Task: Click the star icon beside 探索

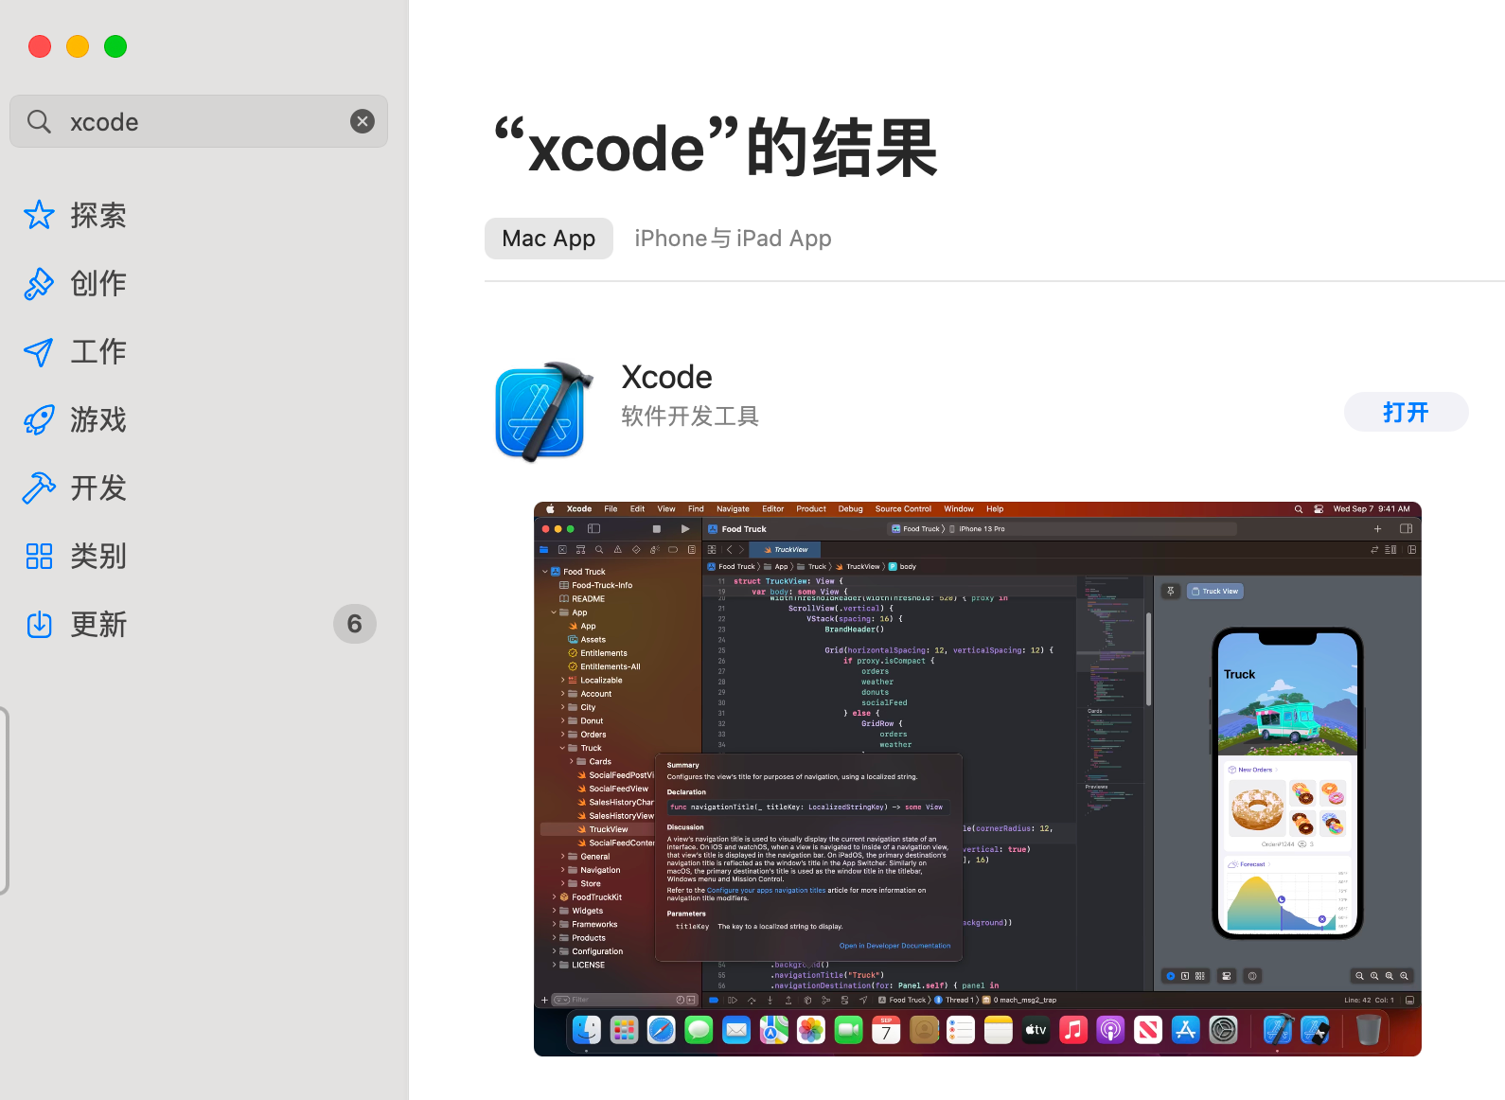Action: pos(39,215)
